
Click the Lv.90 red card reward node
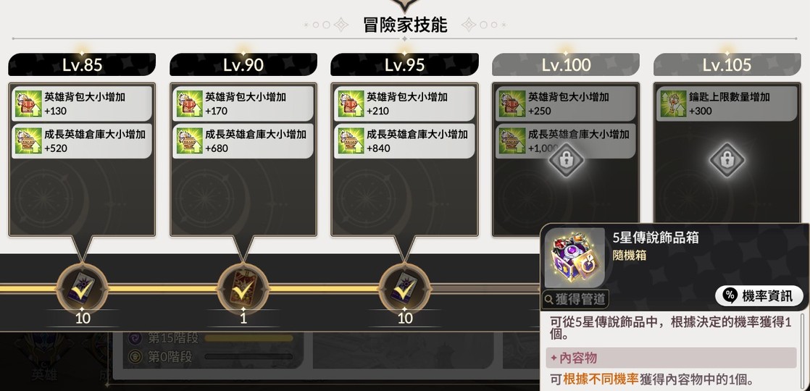[x=243, y=288]
